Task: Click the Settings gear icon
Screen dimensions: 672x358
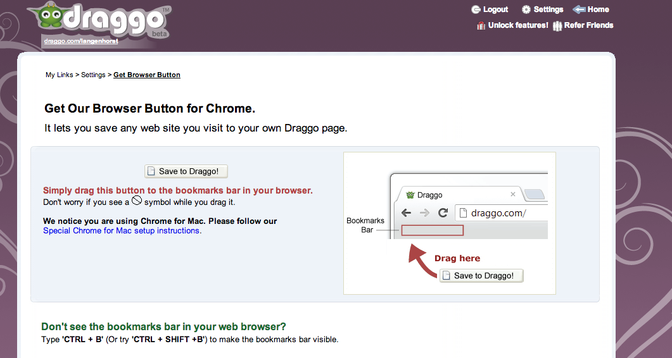Action: pyautogui.click(x=526, y=9)
